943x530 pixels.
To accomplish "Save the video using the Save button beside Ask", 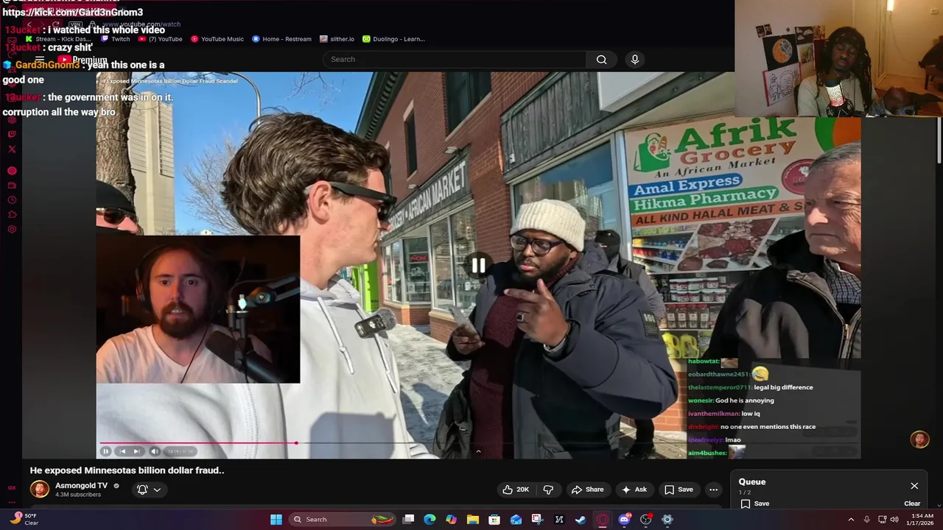I will coord(679,490).
